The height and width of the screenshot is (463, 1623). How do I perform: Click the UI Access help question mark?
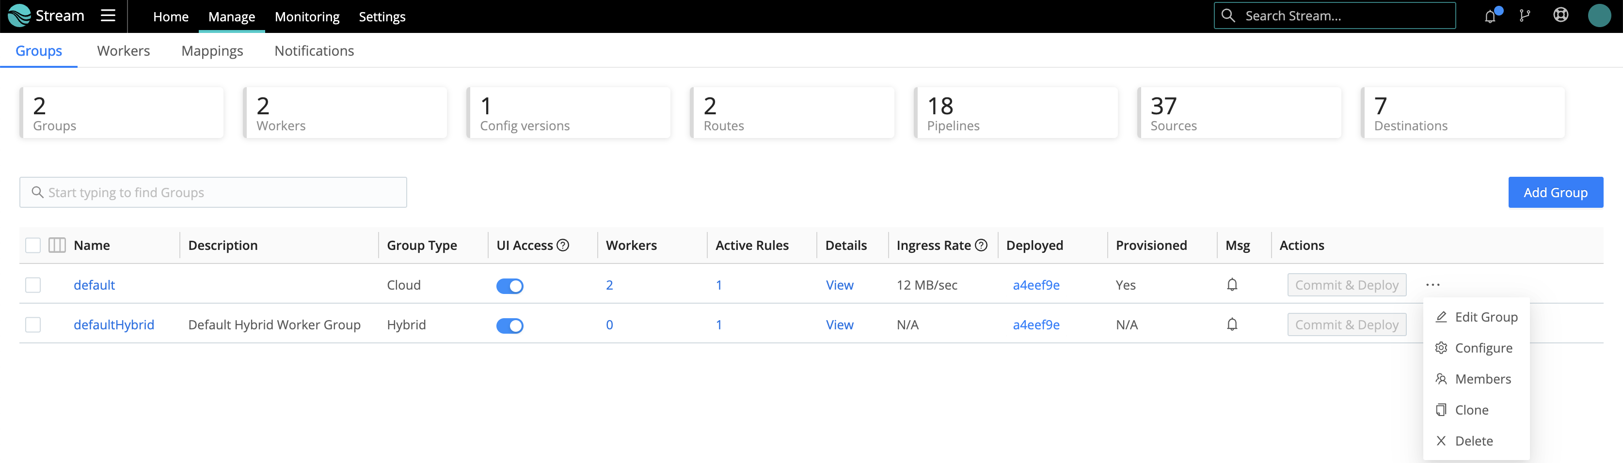pos(563,245)
